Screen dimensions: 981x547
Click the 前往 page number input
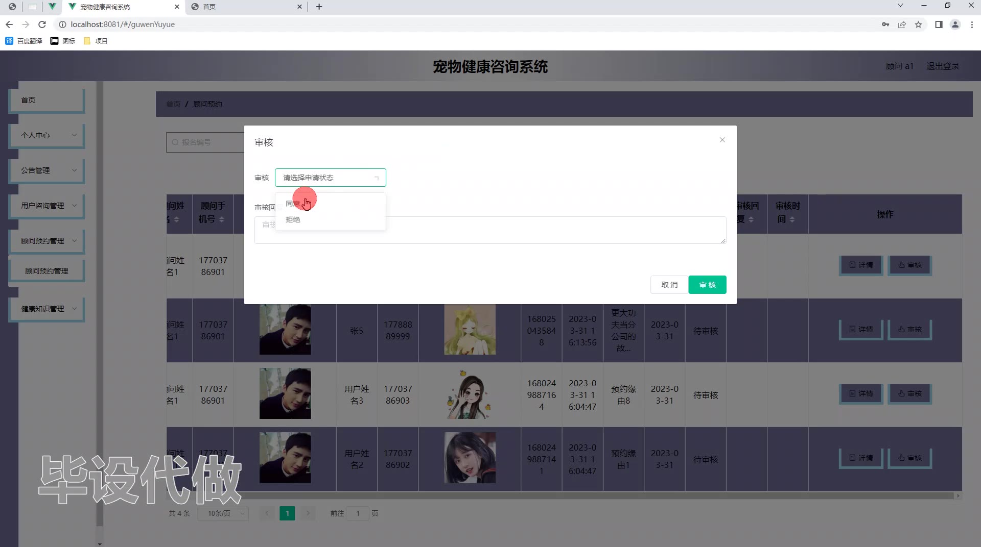point(358,513)
